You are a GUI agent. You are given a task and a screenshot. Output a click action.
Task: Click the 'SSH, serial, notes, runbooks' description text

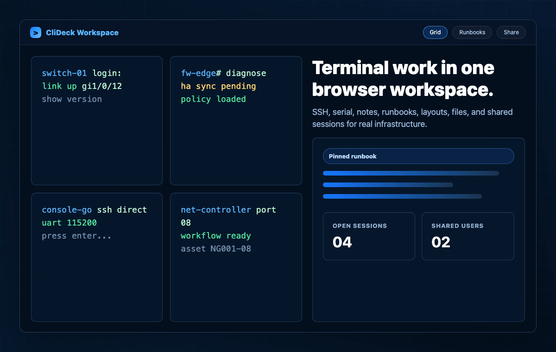pyautogui.click(x=412, y=118)
